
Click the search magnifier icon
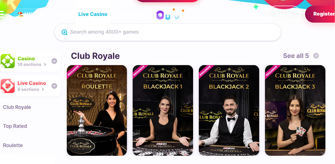coord(64,32)
